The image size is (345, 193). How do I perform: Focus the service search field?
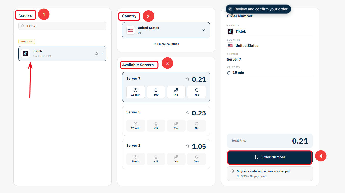click(x=62, y=26)
